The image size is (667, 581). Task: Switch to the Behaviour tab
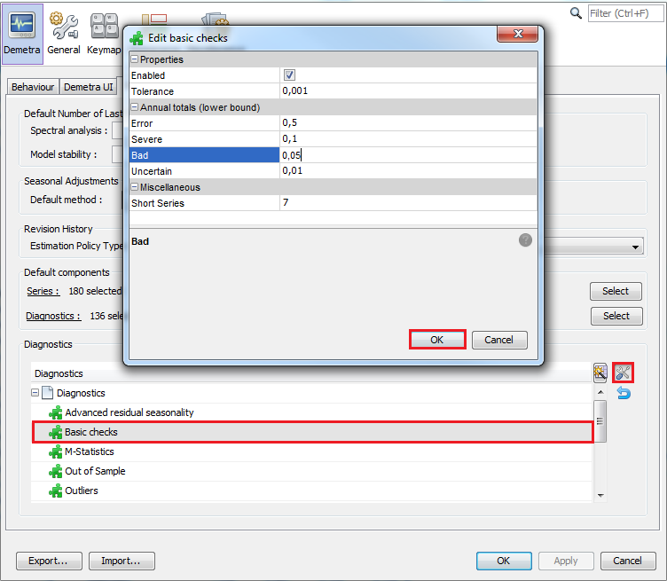(x=33, y=87)
